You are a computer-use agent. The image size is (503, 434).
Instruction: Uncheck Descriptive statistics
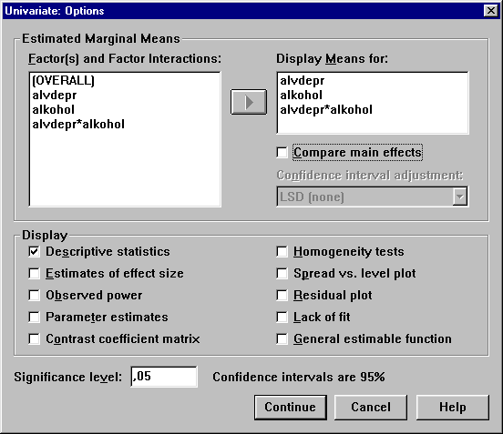click(34, 252)
